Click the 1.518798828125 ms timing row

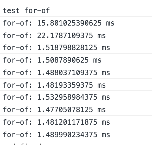(76, 47)
